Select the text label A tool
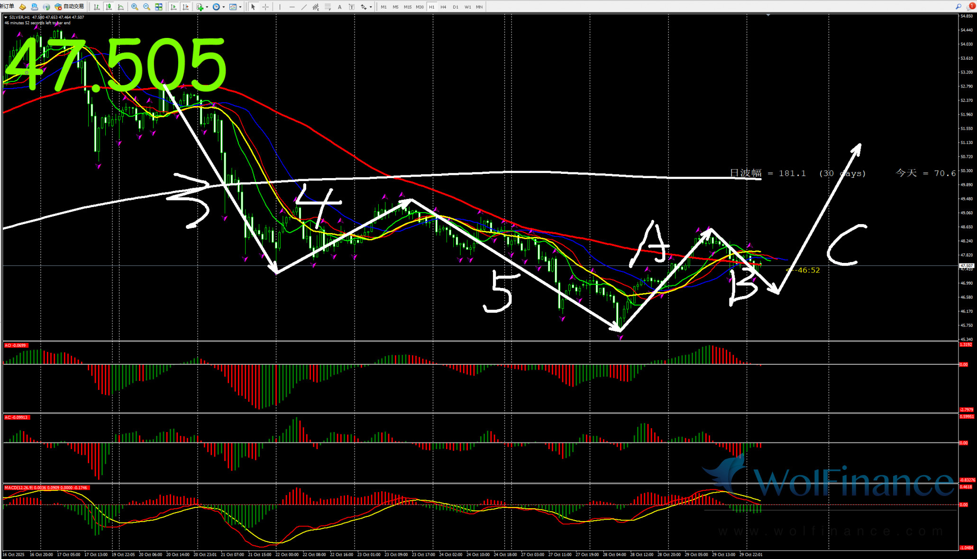 coord(339,7)
